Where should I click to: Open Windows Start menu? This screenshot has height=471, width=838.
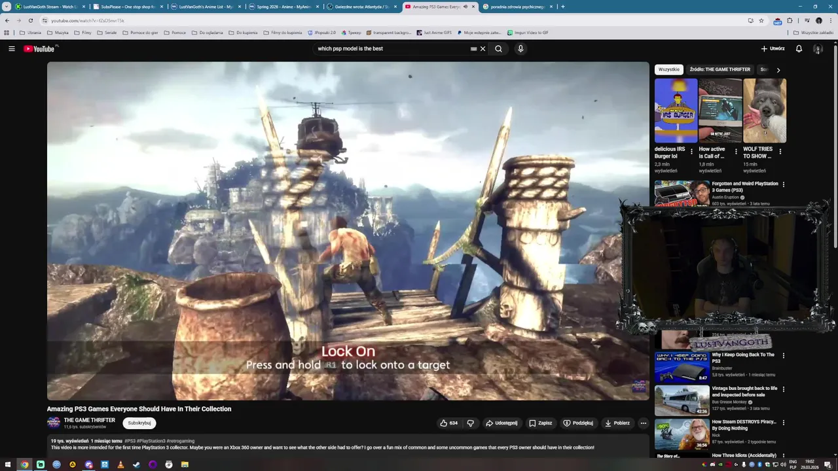point(7,464)
